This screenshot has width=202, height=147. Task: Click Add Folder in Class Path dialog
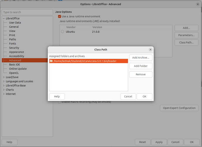[140, 66]
